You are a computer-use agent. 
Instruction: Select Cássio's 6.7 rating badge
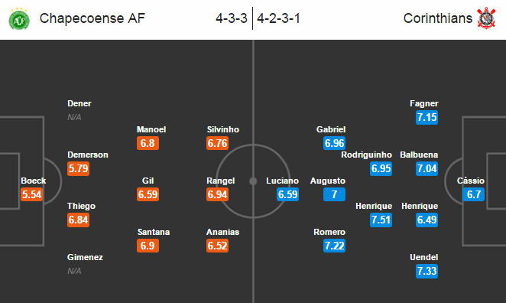tap(473, 194)
